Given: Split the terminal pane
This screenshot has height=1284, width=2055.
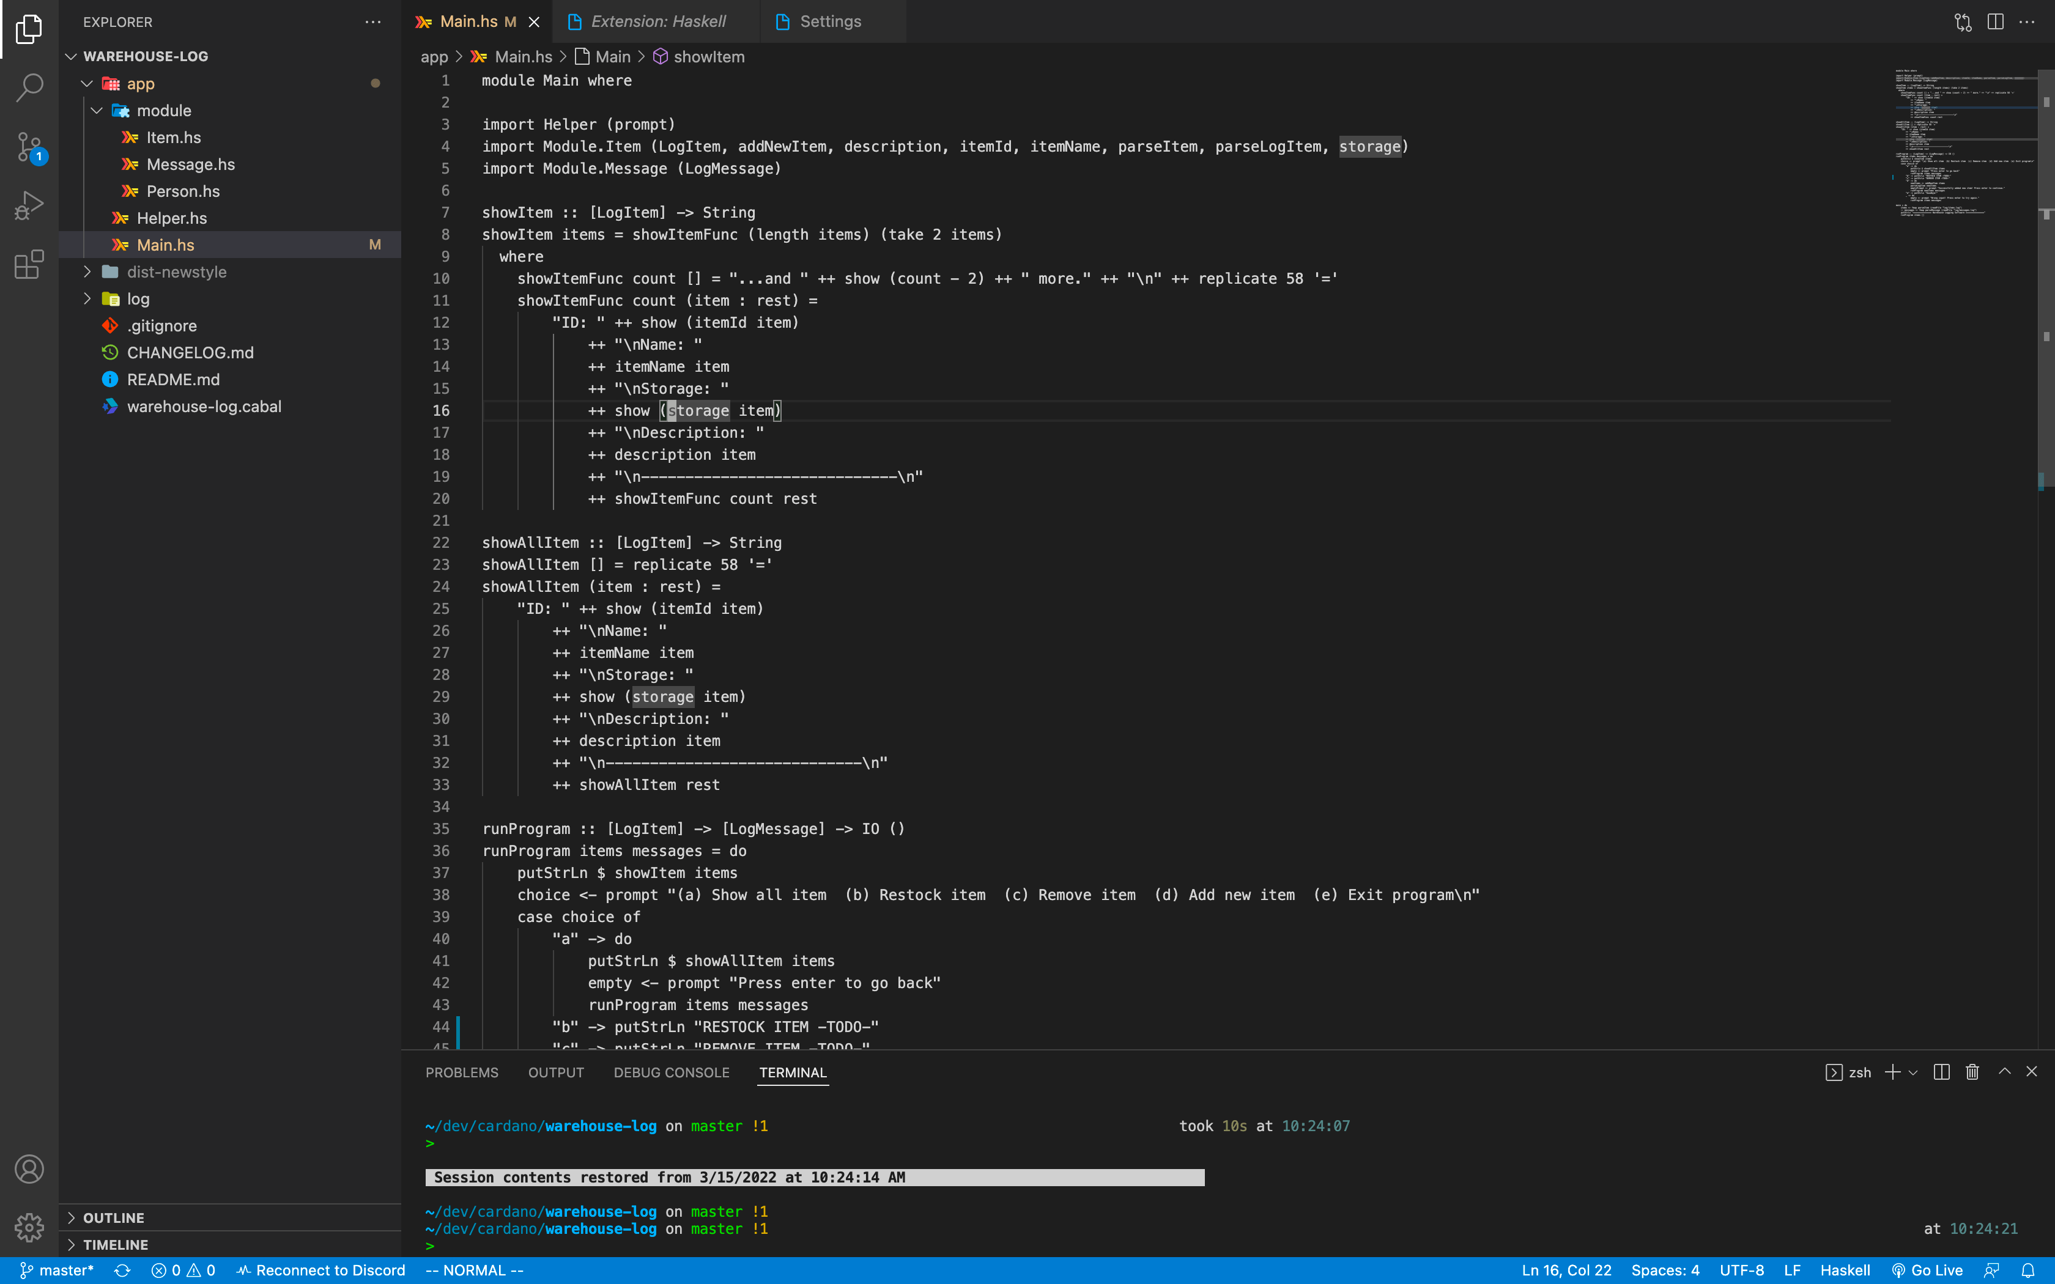Looking at the screenshot, I should pyautogui.click(x=1941, y=1072).
